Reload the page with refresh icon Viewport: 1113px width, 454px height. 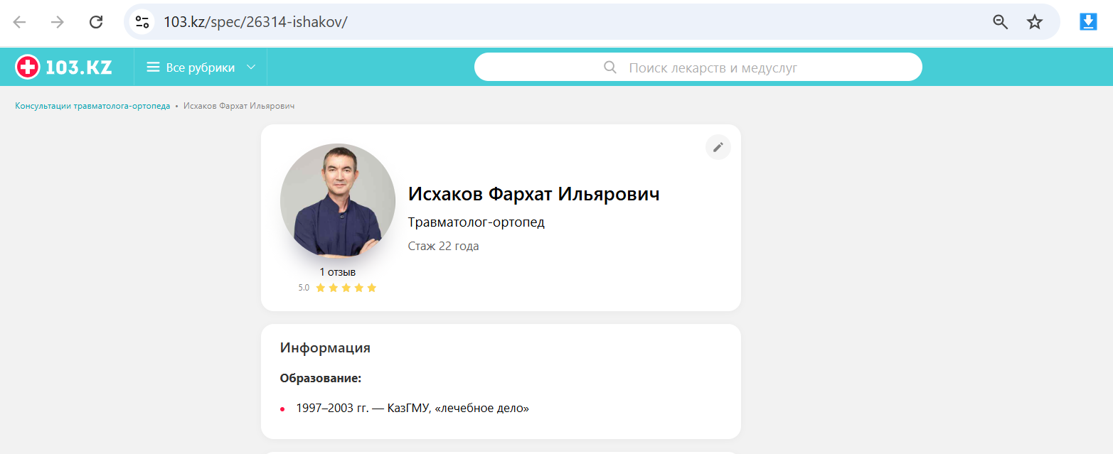96,22
